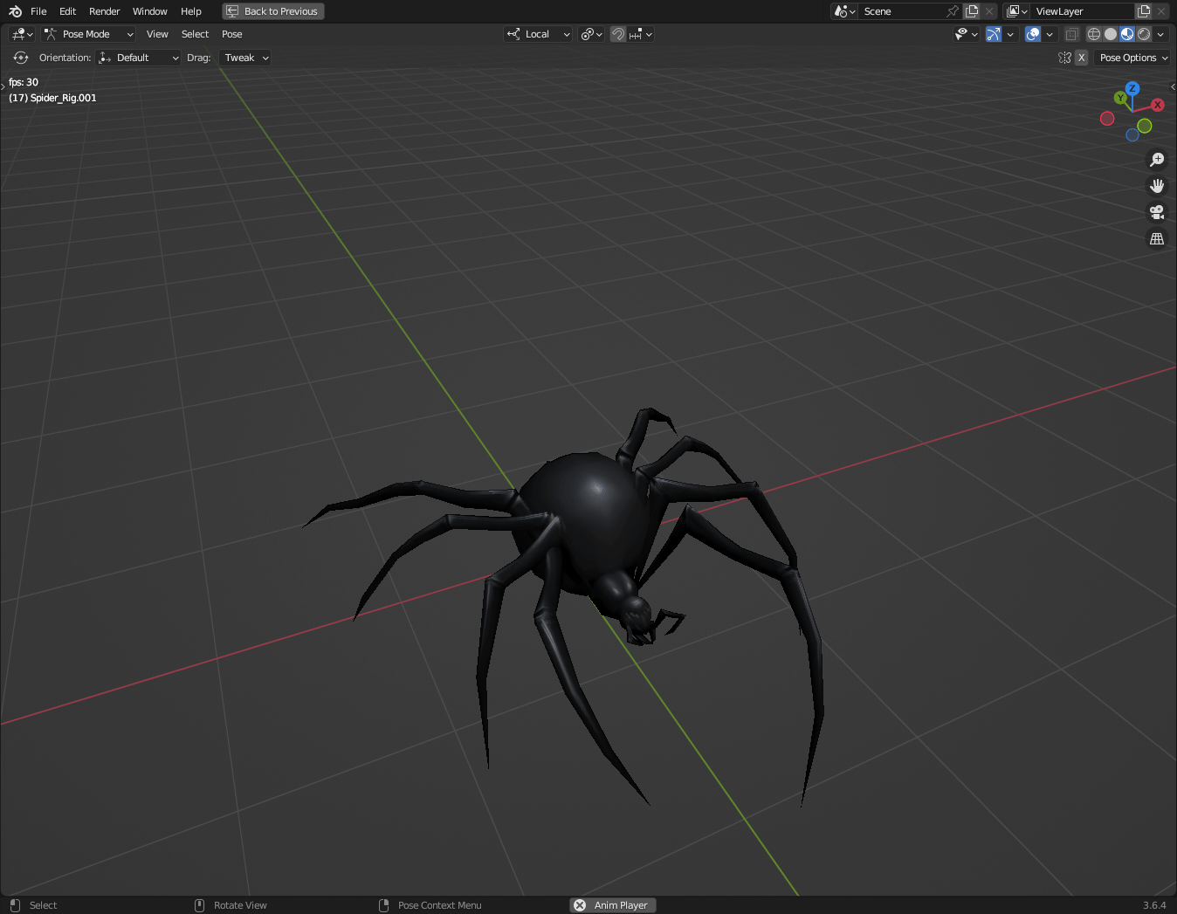Click the pan view hand icon
The width and height of the screenshot is (1177, 914).
(x=1157, y=186)
